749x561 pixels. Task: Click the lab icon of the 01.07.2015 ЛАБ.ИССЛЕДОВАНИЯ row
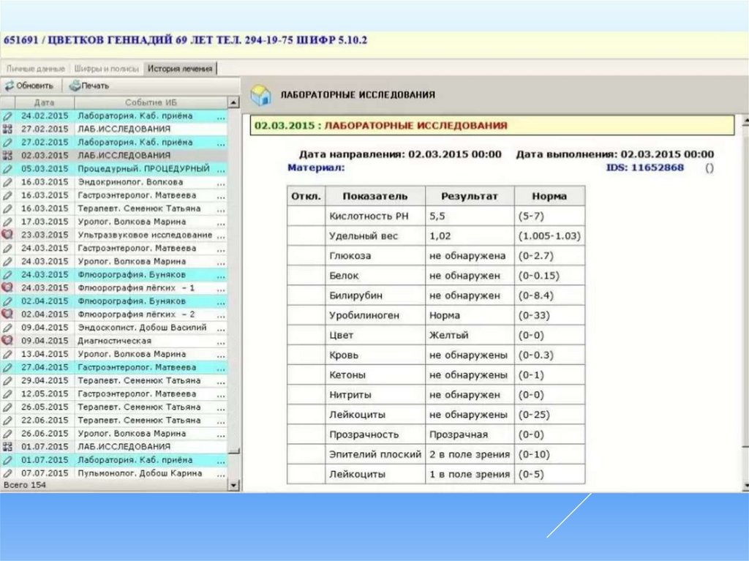(x=7, y=447)
